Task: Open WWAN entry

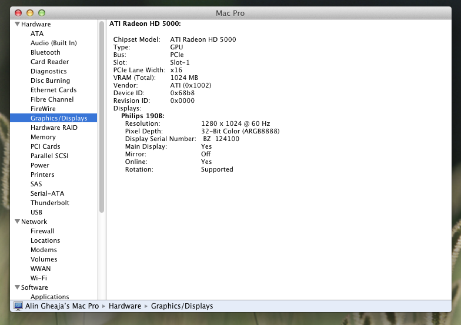Action: tap(41, 269)
